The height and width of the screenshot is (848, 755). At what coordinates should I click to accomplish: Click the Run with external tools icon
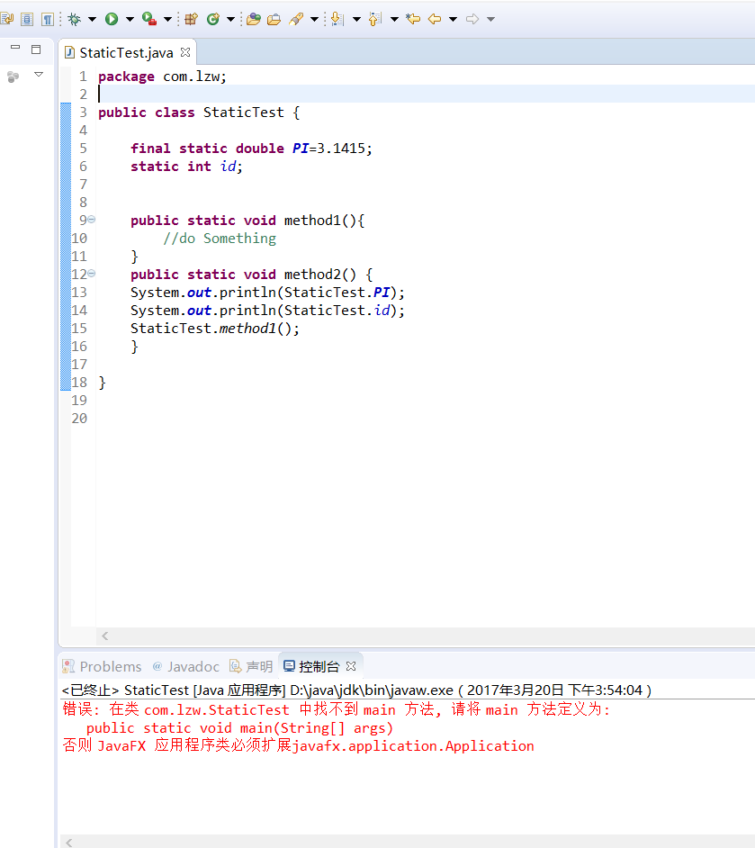coord(149,19)
